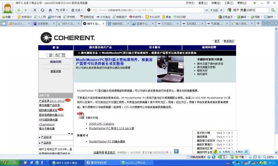Open the 2009 LMC Catalog document link
278x166 pixels.
101,124
